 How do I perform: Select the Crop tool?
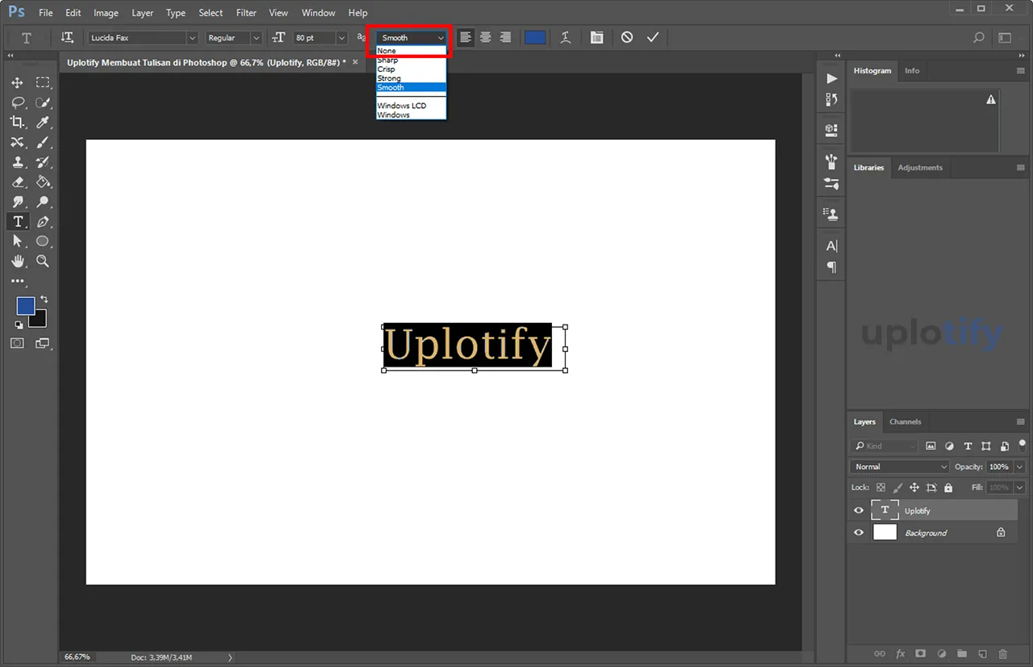click(17, 122)
